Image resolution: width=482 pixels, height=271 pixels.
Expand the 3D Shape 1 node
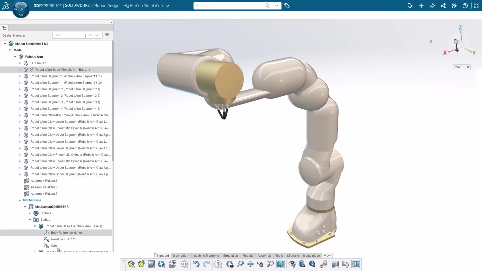(20, 63)
